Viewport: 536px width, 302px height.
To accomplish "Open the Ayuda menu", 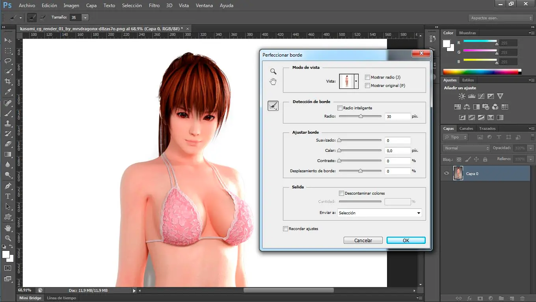I will point(226,6).
